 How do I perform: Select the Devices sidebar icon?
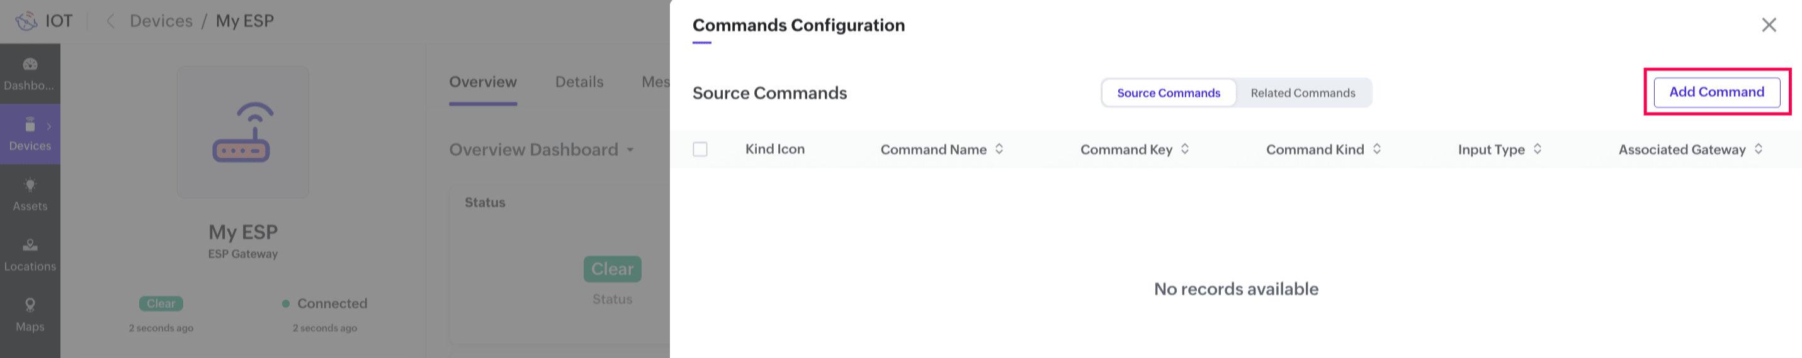tap(30, 126)
